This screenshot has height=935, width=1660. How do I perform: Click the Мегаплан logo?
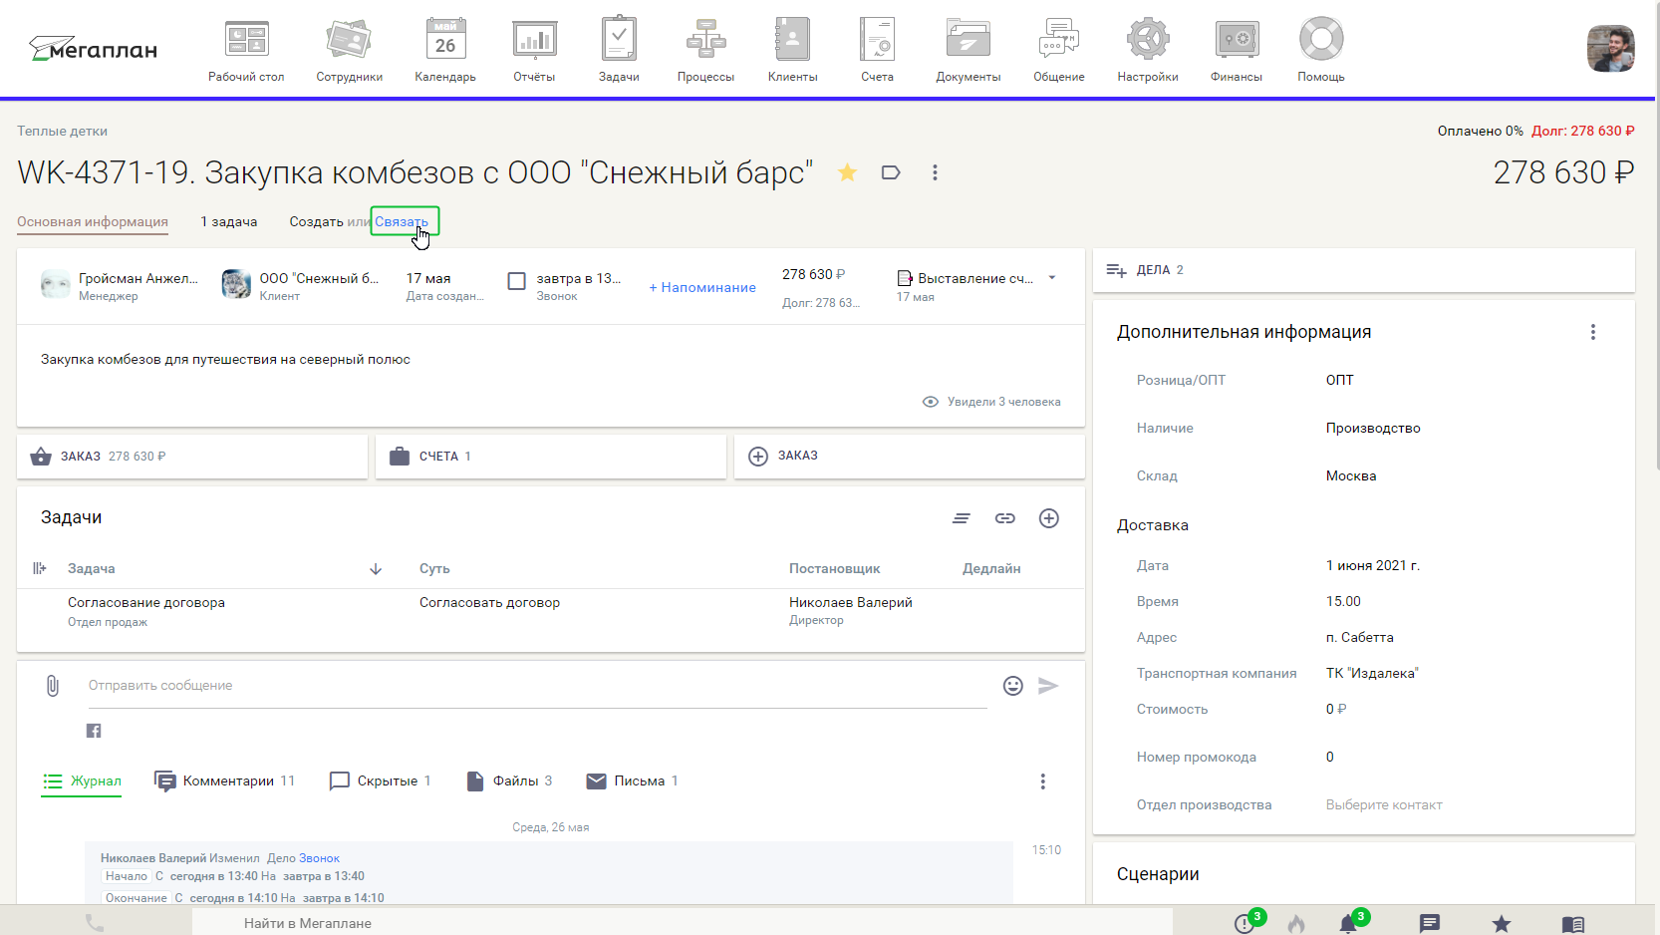click(x=93, y=49)
